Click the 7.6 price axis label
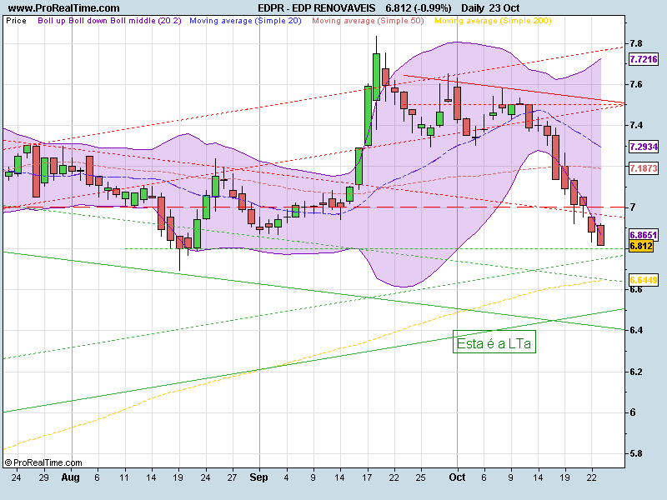 [636, 84]
